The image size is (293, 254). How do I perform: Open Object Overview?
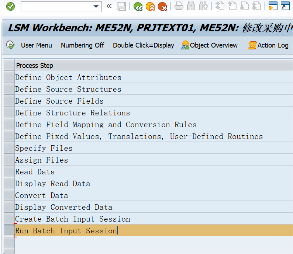tap(209, 45)
